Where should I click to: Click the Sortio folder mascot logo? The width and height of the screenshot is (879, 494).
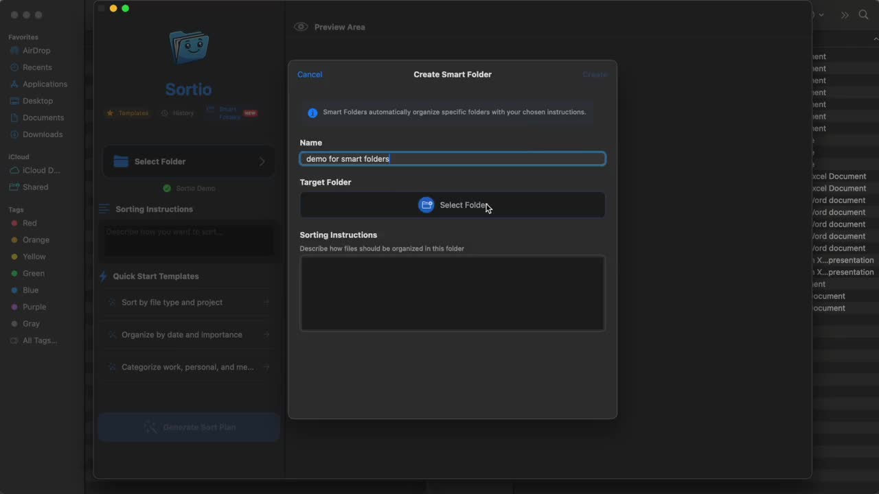coord(189,47)
